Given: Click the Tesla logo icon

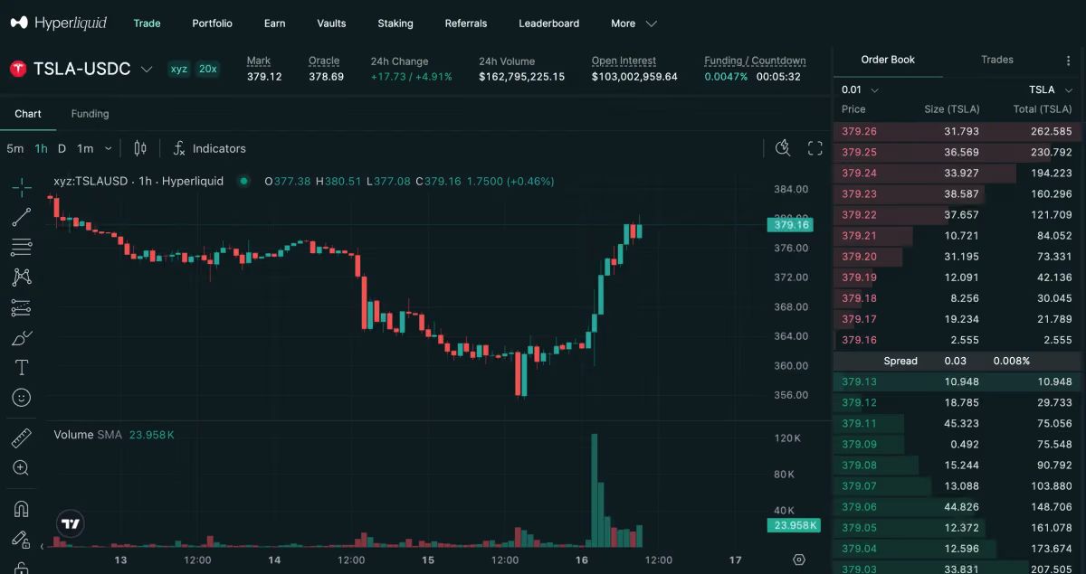Looking at the screenshot, I should (x=17, y=70).
